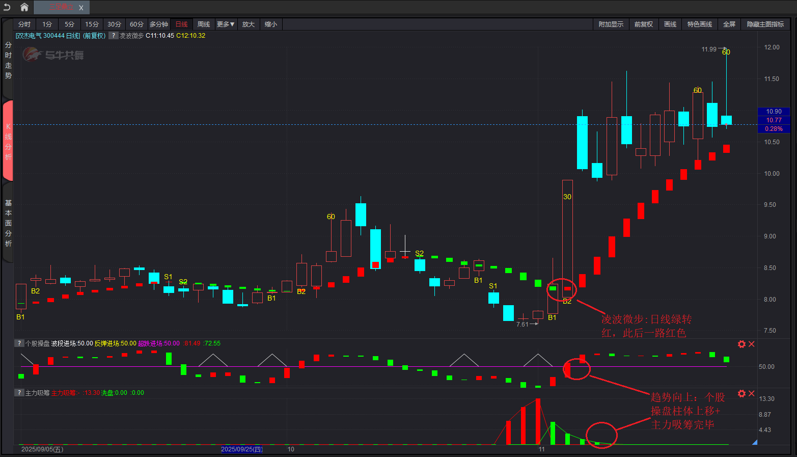Toggle 全屏 full screen mode
The height and width of the screenshot is (457, 797).
point(729,24)
